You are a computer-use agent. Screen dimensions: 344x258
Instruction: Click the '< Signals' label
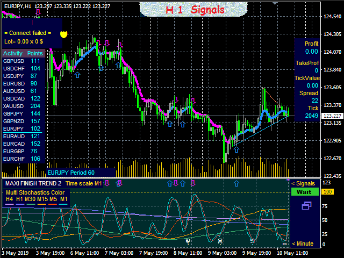[x=303, y=183]
